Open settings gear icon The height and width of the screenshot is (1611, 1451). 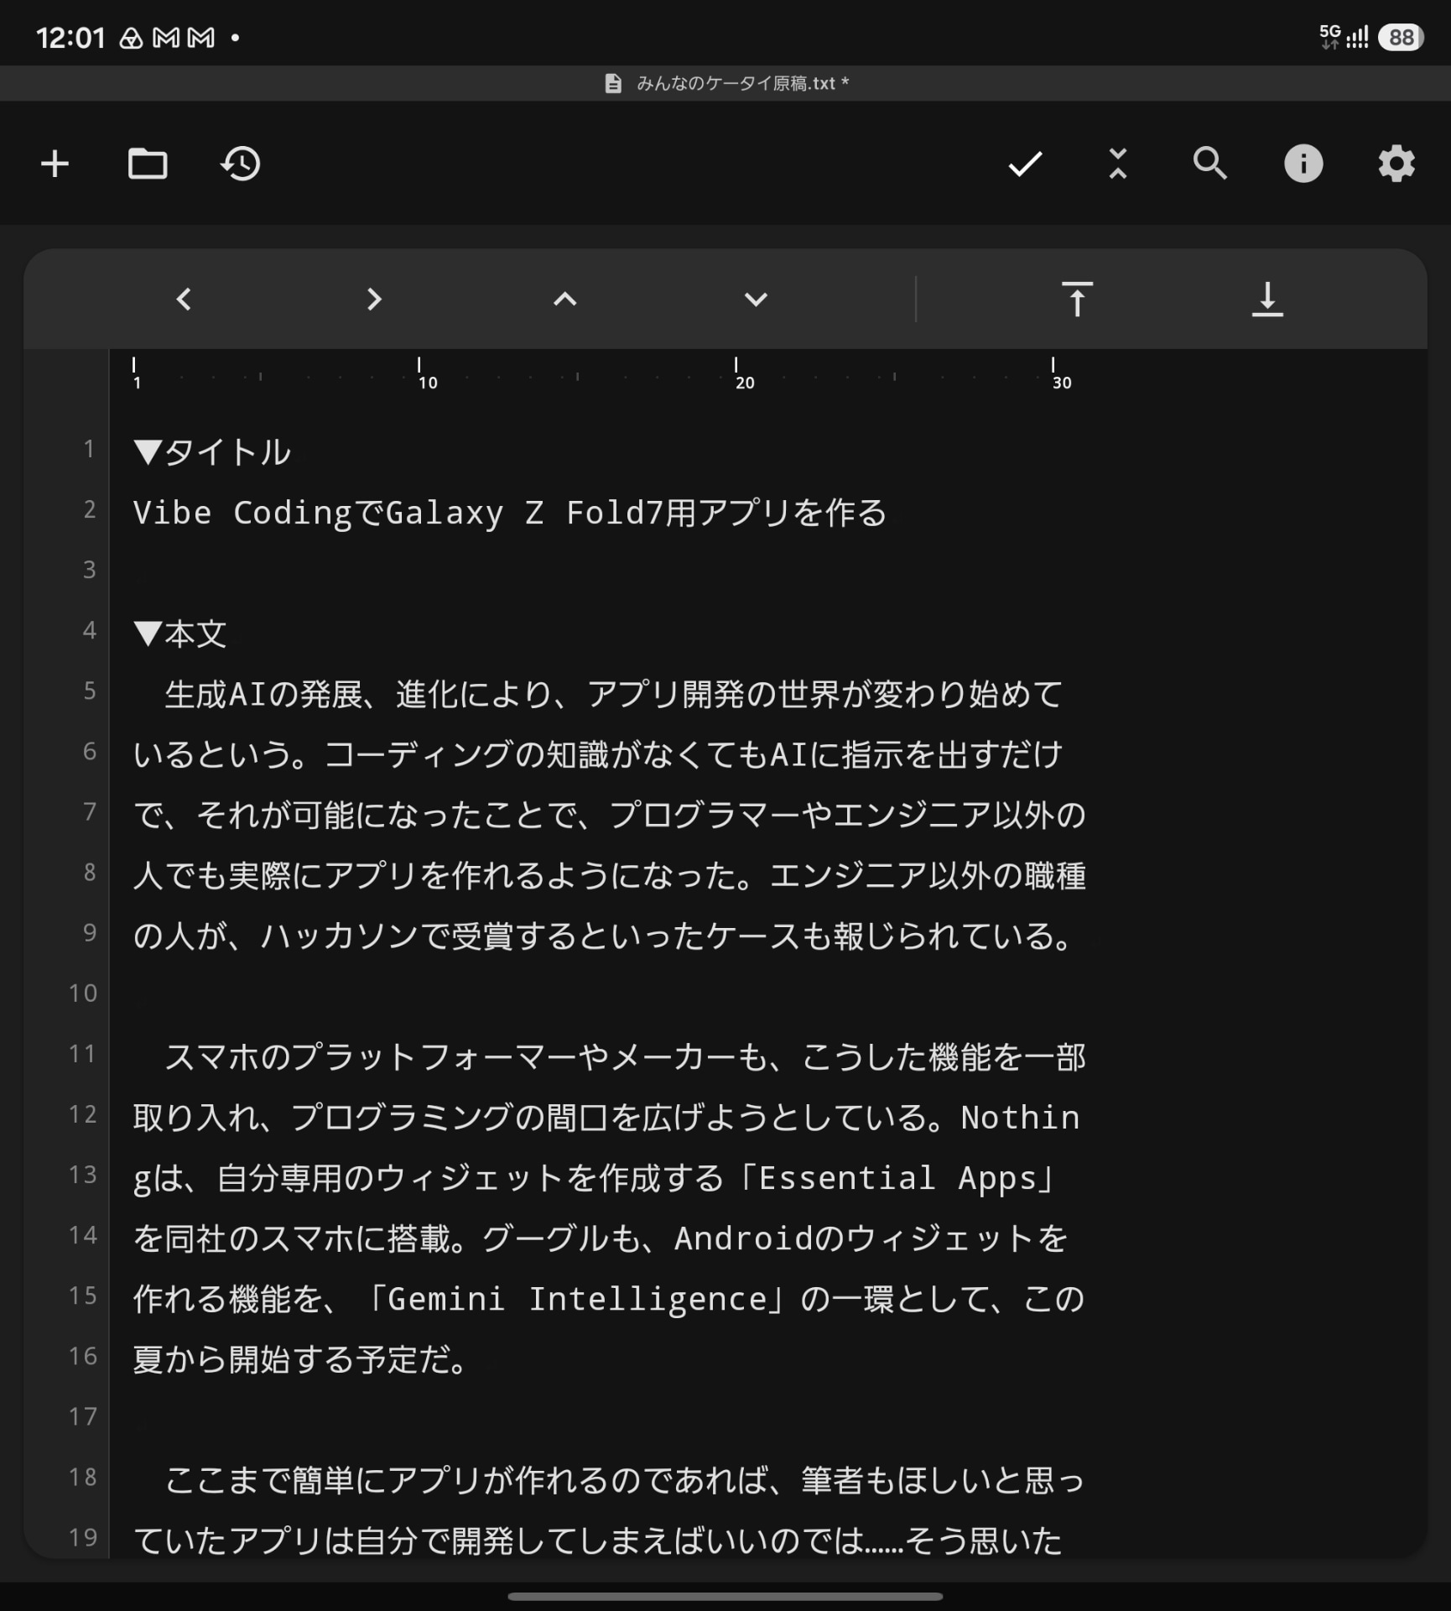(1396, 164)
